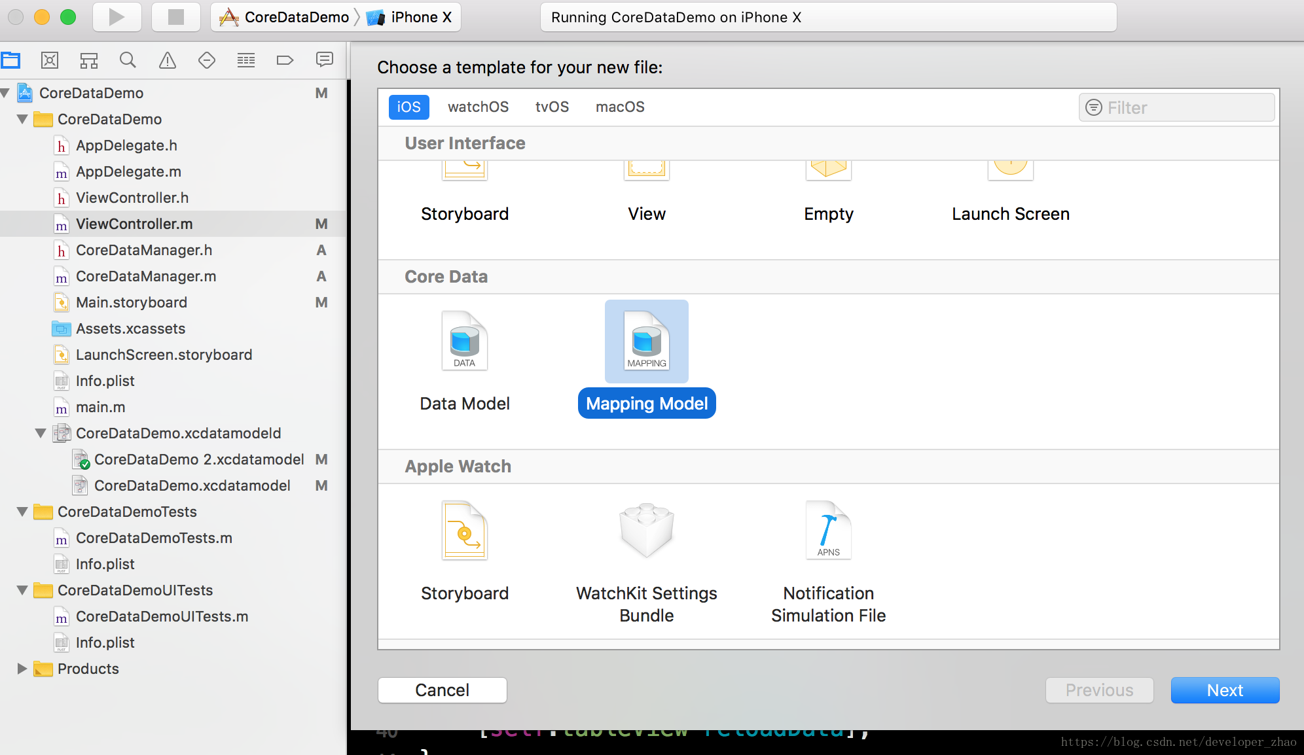Collapse the CoreDataDemoTests group
The width and height of the screenshot is (1304, 755).
click(22, 512)
